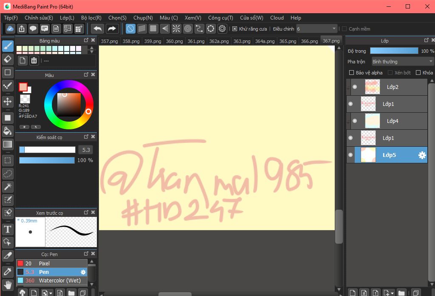The width and height of the screenshot is (435, 296).
Task: Open snap settings gear icon
Action: (x=222, y=28)
